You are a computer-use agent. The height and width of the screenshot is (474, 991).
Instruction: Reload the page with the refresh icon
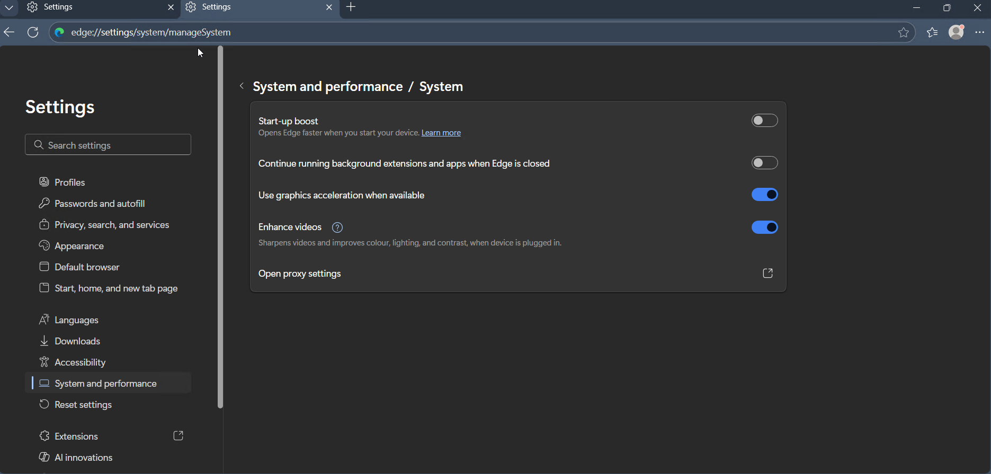tap(33, 32)
